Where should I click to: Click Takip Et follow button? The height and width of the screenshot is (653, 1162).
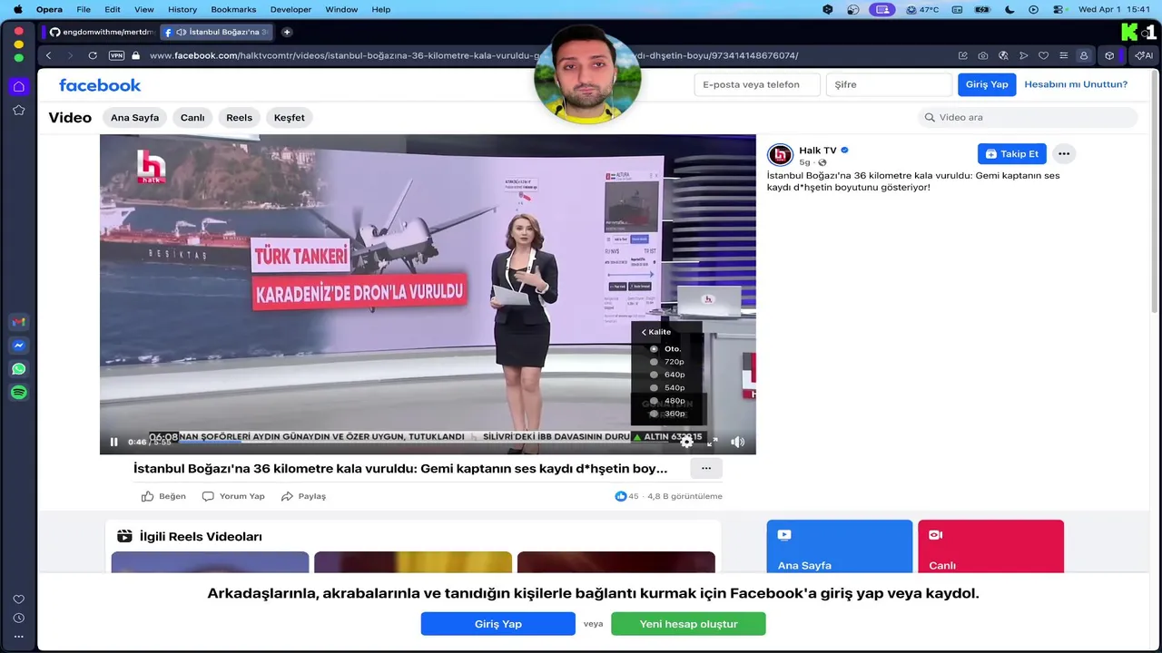1012,154
